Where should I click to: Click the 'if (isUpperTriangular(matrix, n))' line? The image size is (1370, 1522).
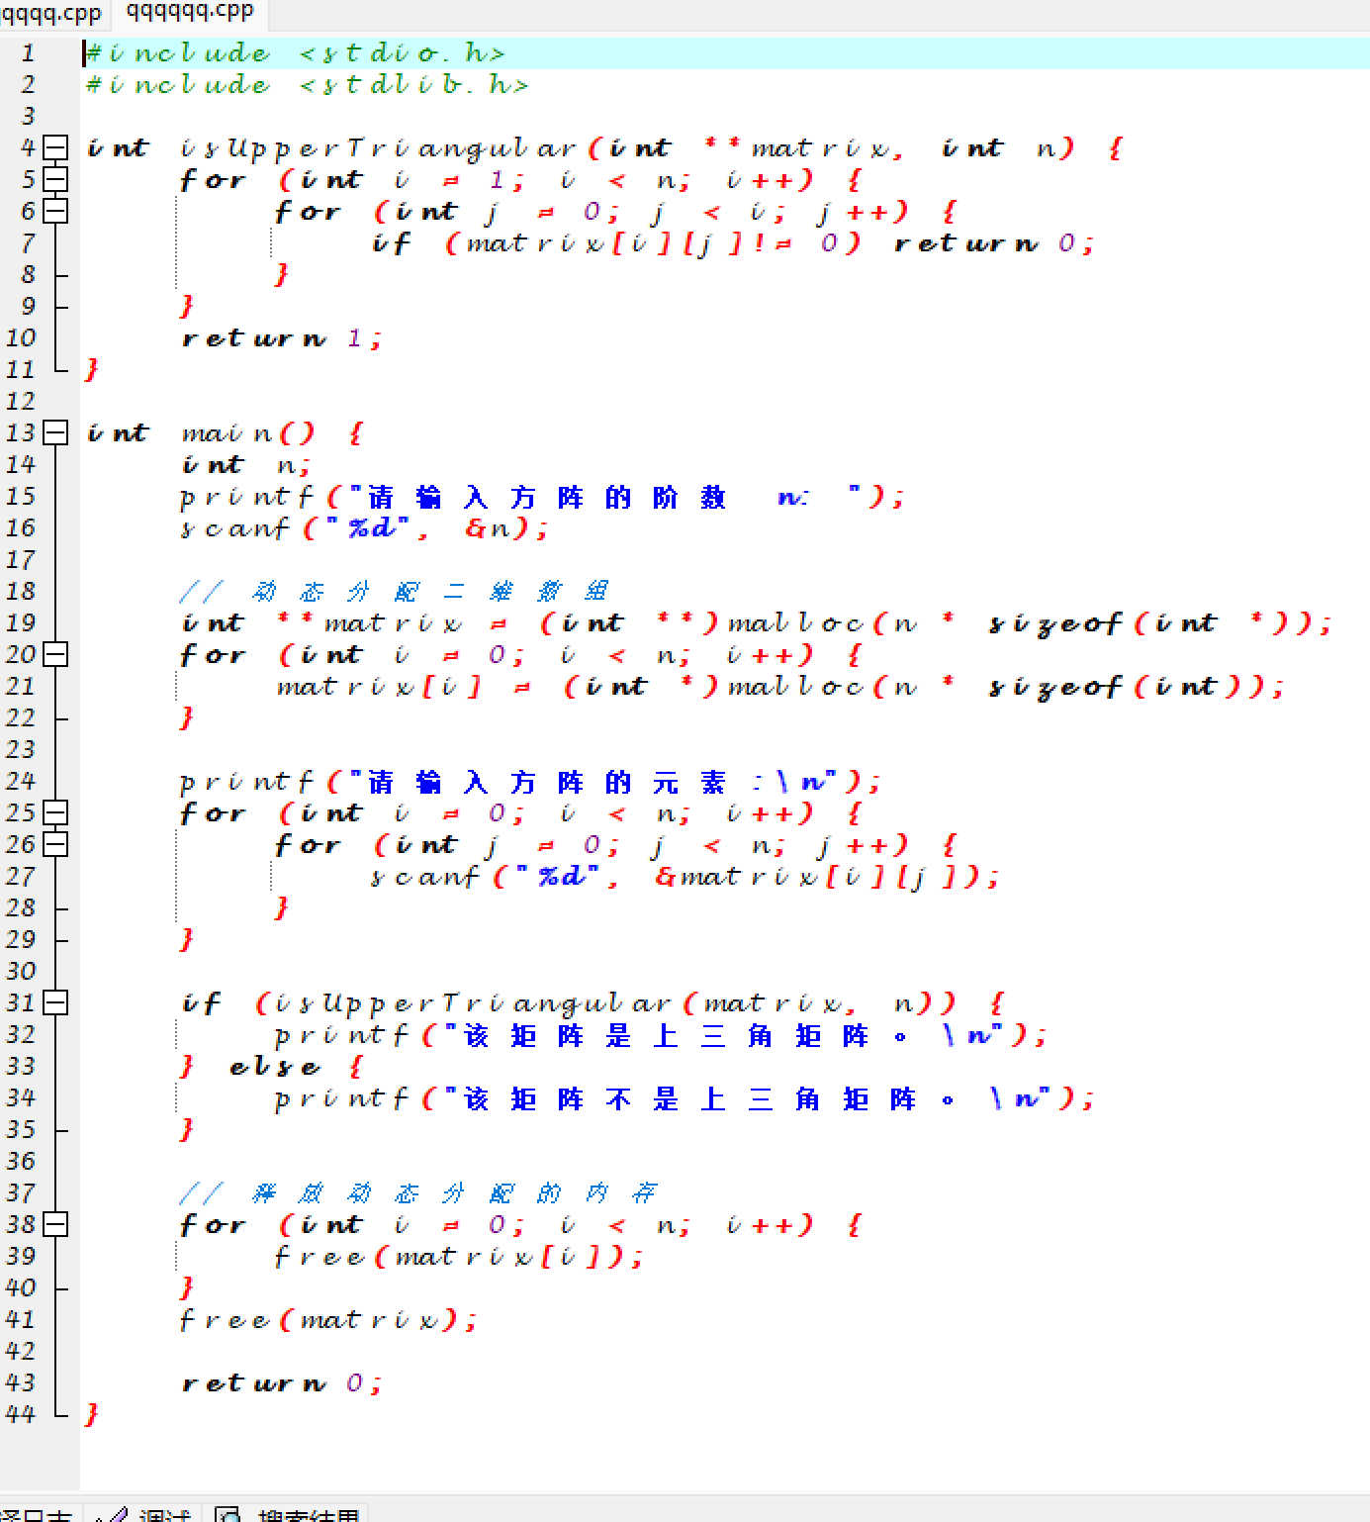(x=594, y=1003)
